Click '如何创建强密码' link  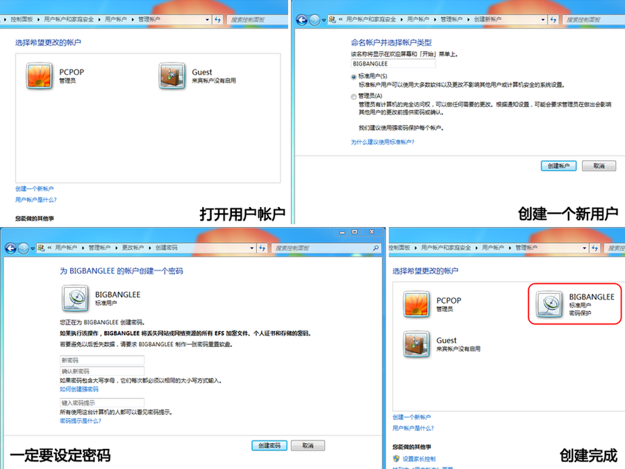79,389
